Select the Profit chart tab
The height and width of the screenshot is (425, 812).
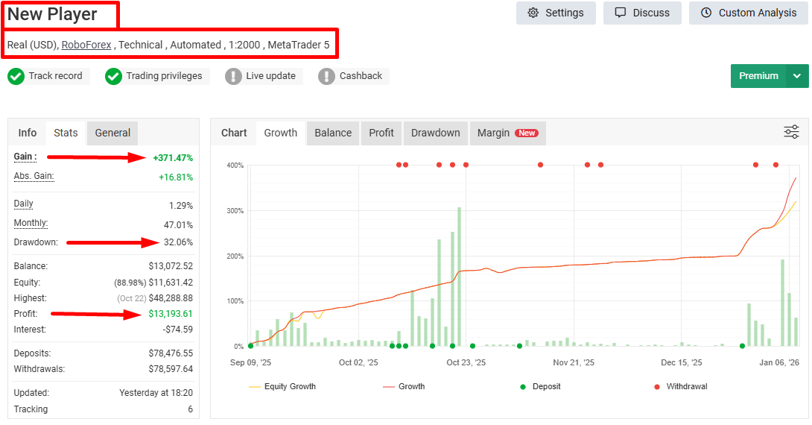(381, 133)
